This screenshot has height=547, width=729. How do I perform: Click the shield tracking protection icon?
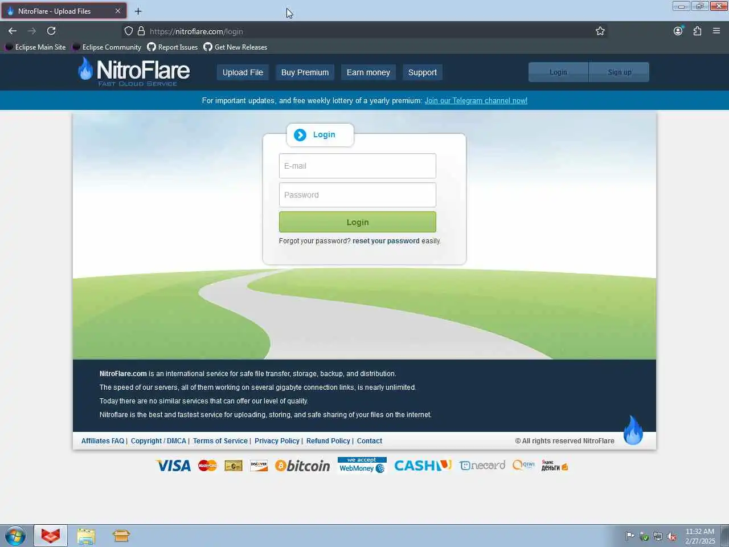click(129, 31)
